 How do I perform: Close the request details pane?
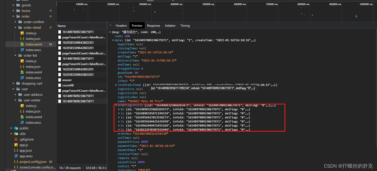(111, 25)
